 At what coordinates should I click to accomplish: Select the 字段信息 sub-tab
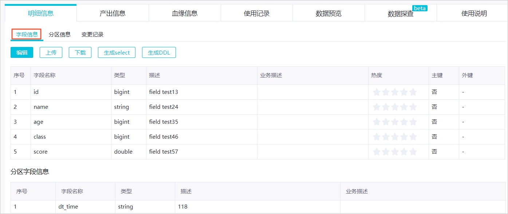27,34
